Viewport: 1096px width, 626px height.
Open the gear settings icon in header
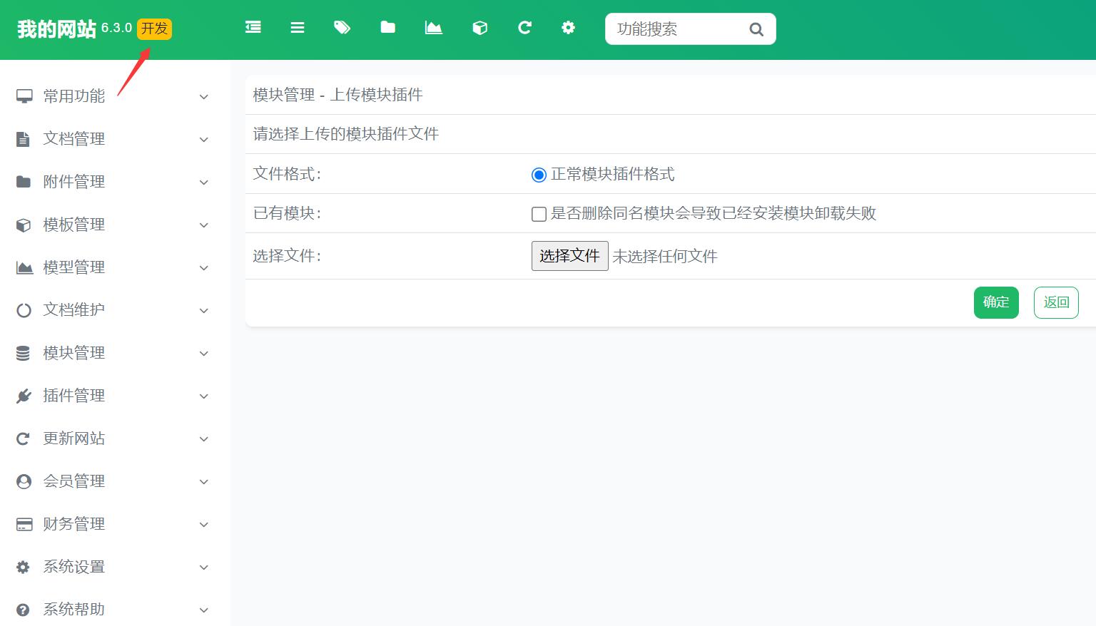click(568, 28)
